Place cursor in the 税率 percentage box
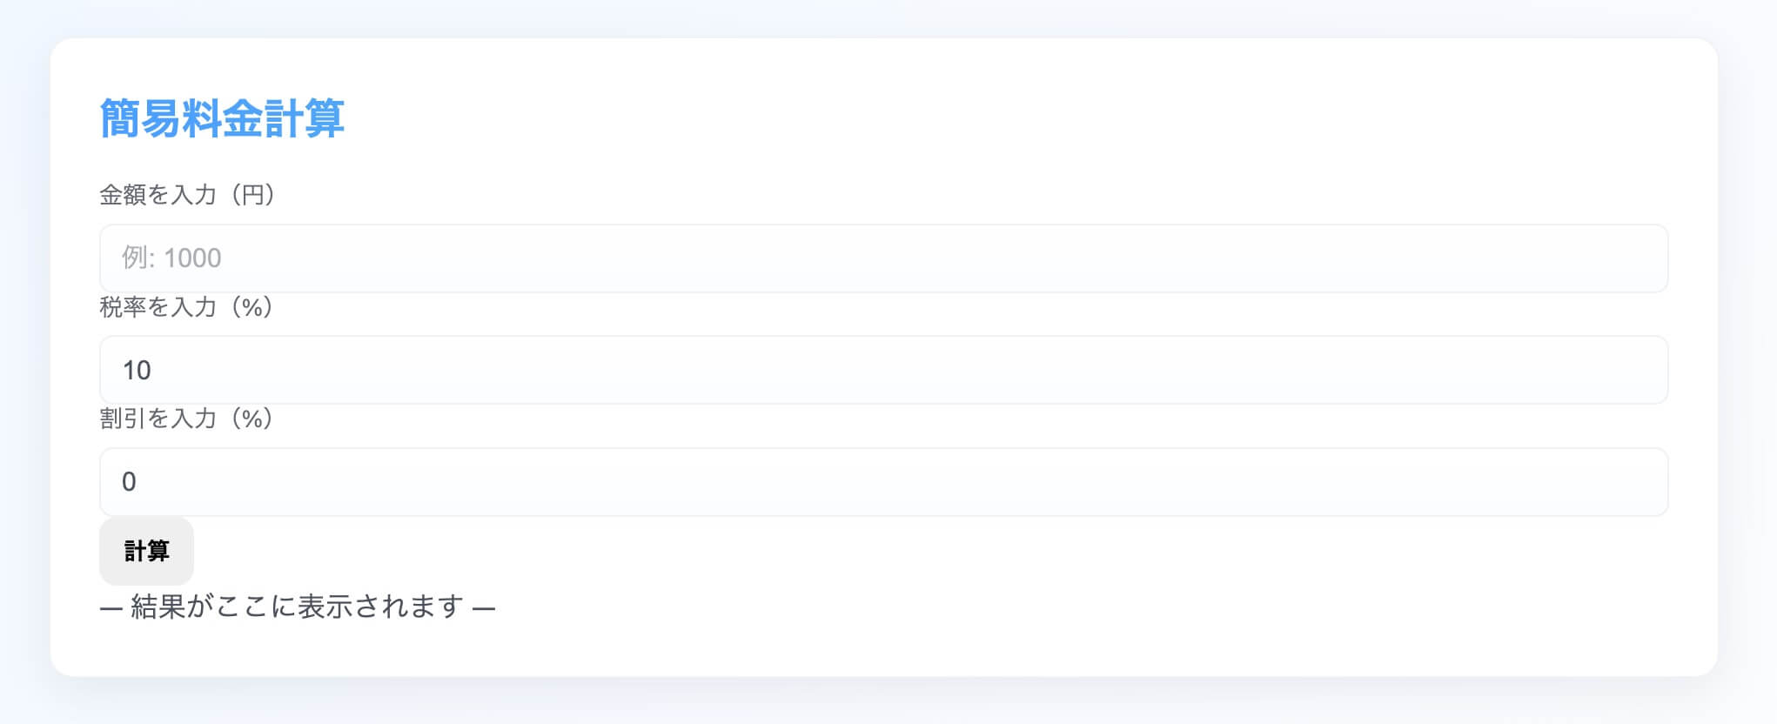Image resolution: width=1777 pixels, height=724 pixels. tap(883, 370)
